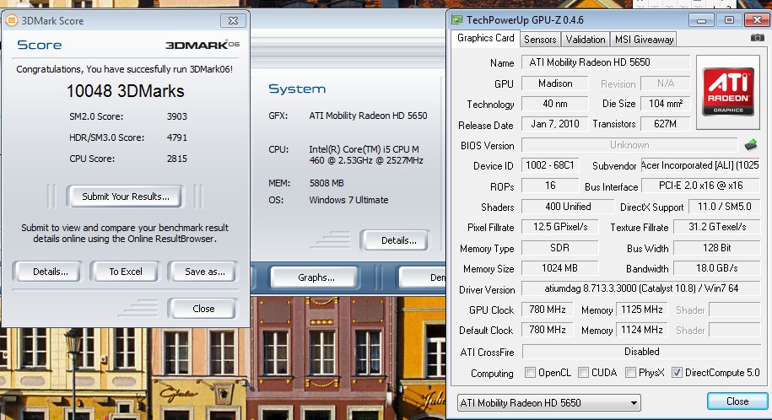The height and width of the screenshot is (420, 772).
Task: Select the MSI Giveaway tab
Action: [x=644, y=39]
